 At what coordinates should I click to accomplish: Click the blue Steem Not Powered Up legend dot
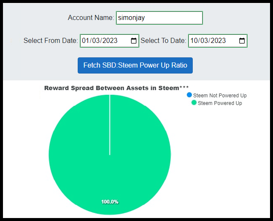point(189,95)
